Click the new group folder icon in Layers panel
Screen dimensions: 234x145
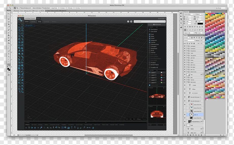pos(196,135)
